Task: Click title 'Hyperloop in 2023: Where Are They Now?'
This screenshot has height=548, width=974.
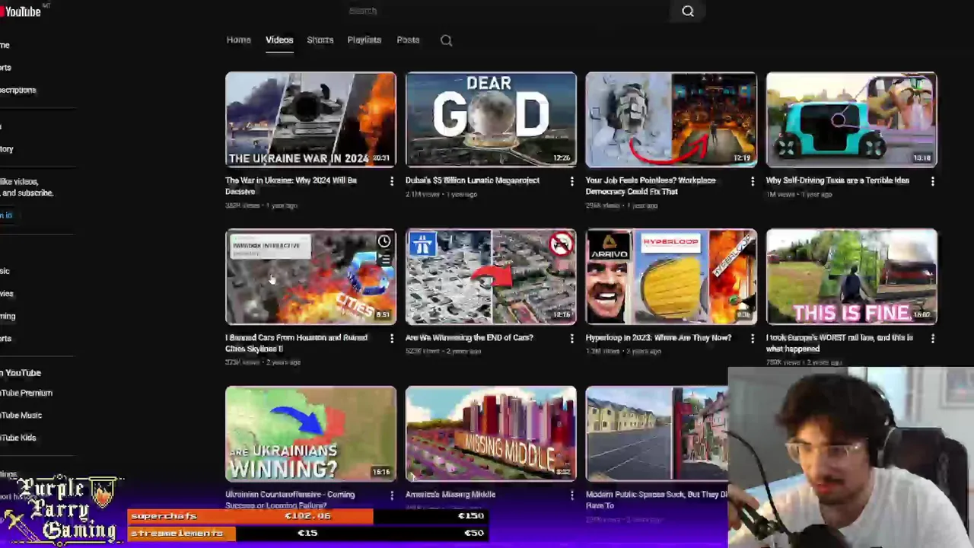Action: (x=658, y=337)
